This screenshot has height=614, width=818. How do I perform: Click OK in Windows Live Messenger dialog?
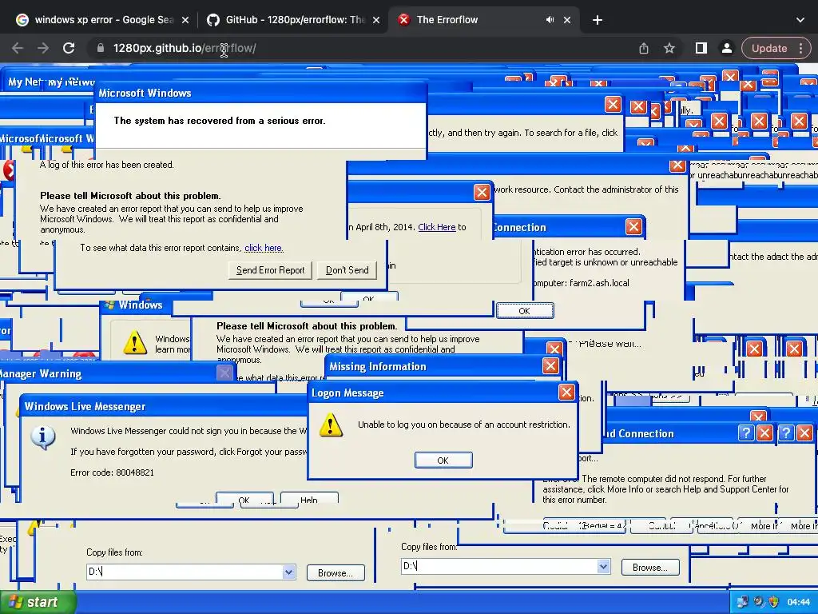click(244, 499)
